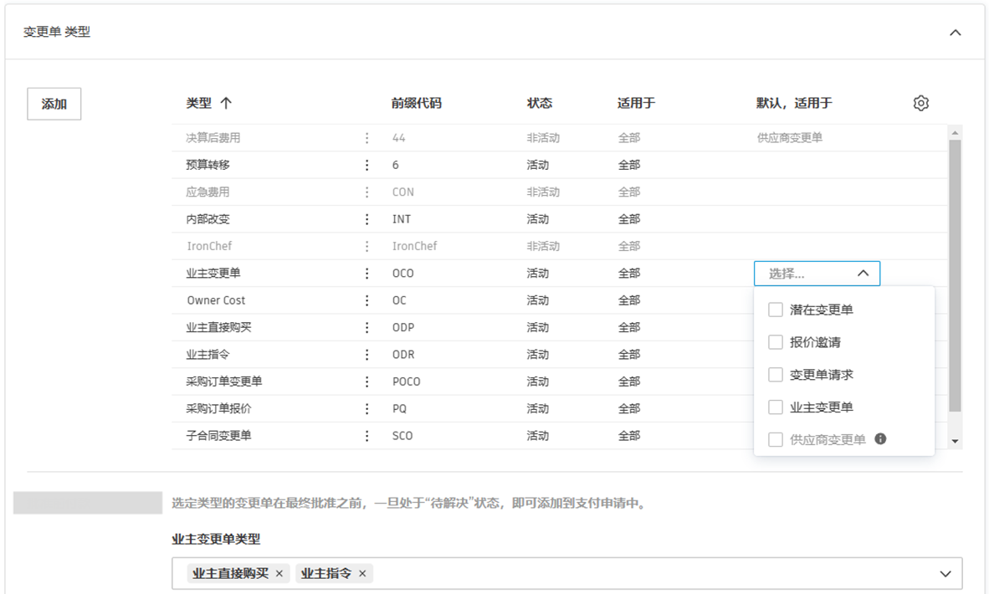The height and width of the screenshot is (594, 989).
Task: Open the table settings gear icon
Action: click(x=920, y=102)
